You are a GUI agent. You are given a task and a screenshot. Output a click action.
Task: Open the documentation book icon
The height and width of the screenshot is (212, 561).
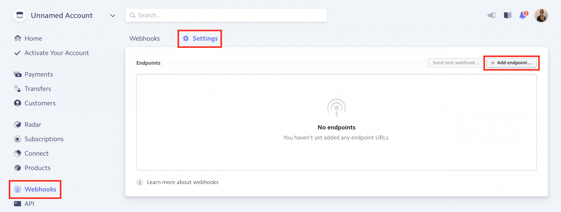coord(507,15)
